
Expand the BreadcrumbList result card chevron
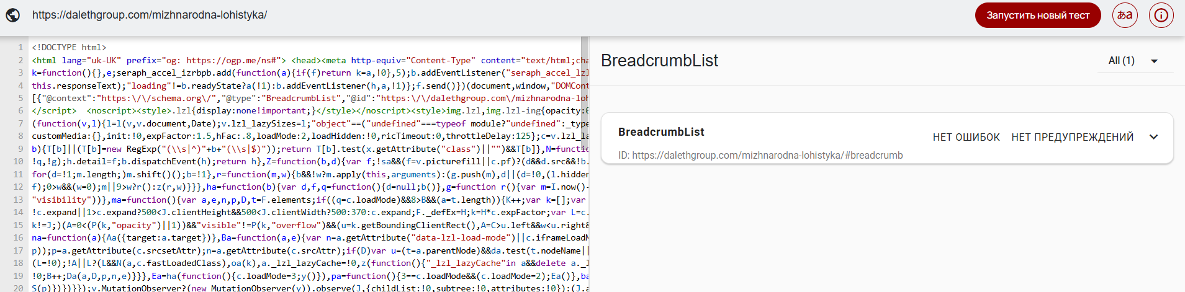coord(1153,137)
